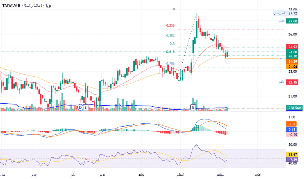Click the سبتمبر month label on time axis
This screenshot has width=304, height=179.
(220, 175)
